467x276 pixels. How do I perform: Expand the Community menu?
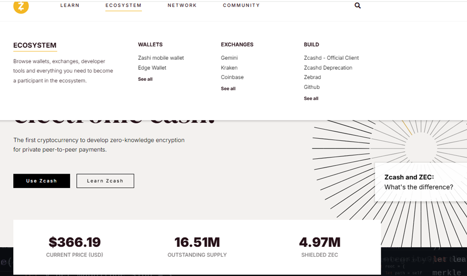[241, 6]
